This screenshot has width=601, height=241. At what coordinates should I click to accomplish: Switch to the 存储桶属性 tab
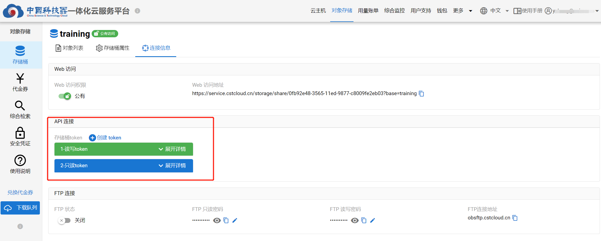113,48
